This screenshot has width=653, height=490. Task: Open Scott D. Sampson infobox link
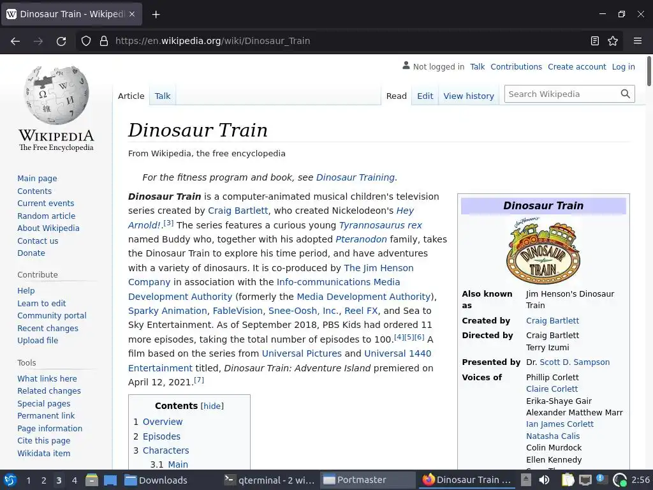[575, 362]
